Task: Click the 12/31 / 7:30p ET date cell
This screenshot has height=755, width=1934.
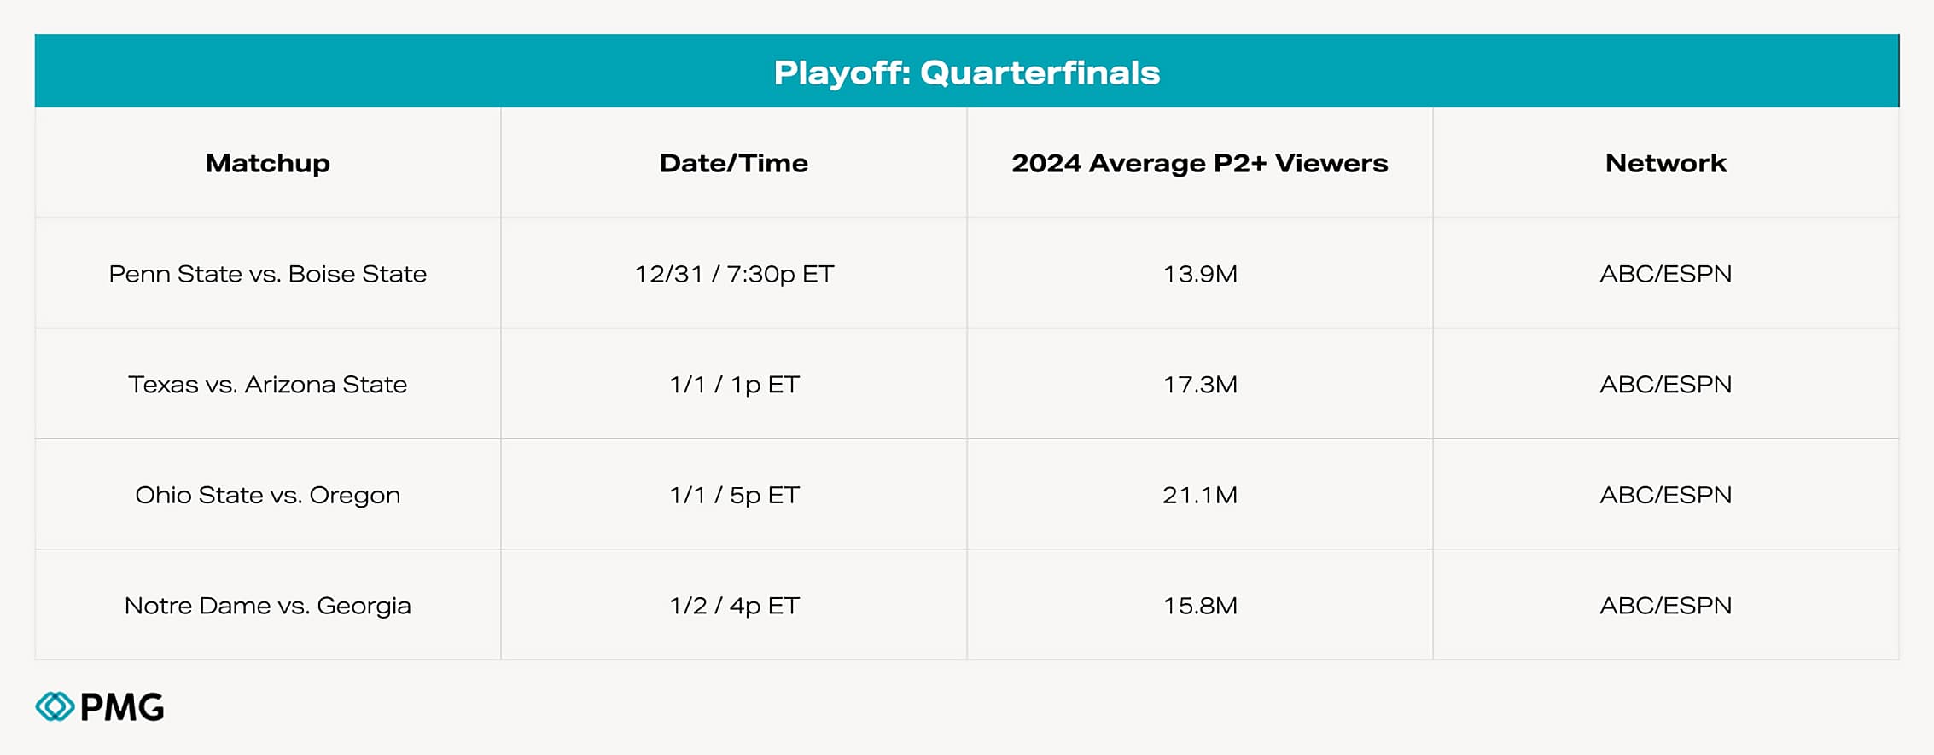Action: (x=733, y=274)
